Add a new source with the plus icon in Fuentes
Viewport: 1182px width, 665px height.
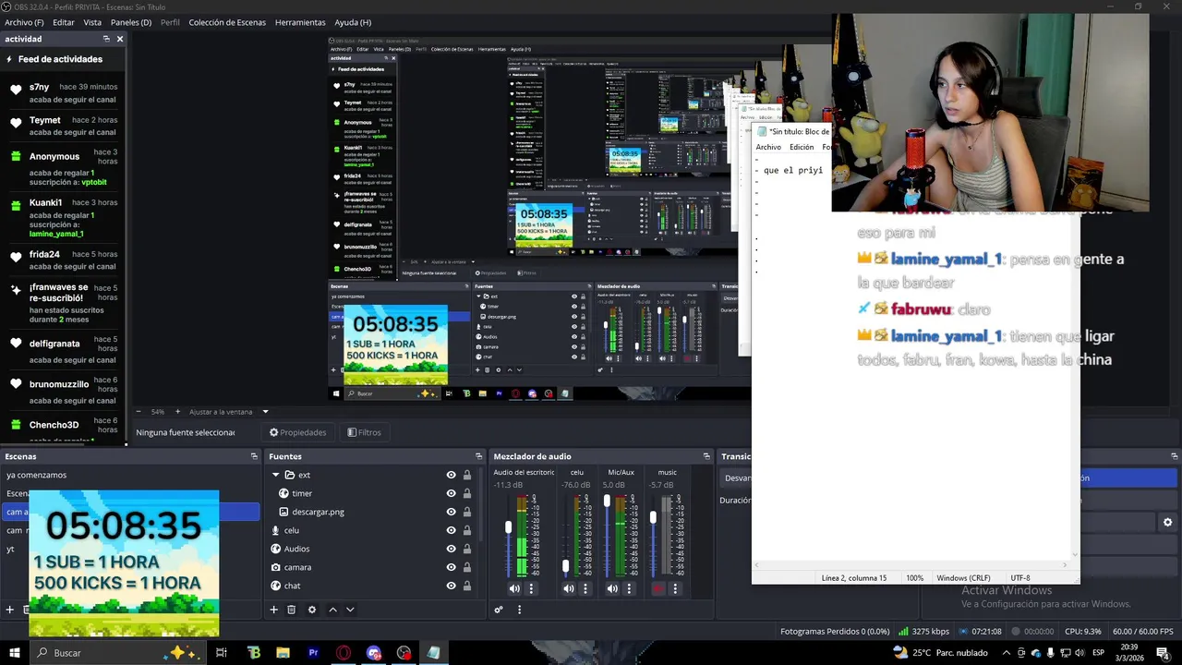coord(273,610)
